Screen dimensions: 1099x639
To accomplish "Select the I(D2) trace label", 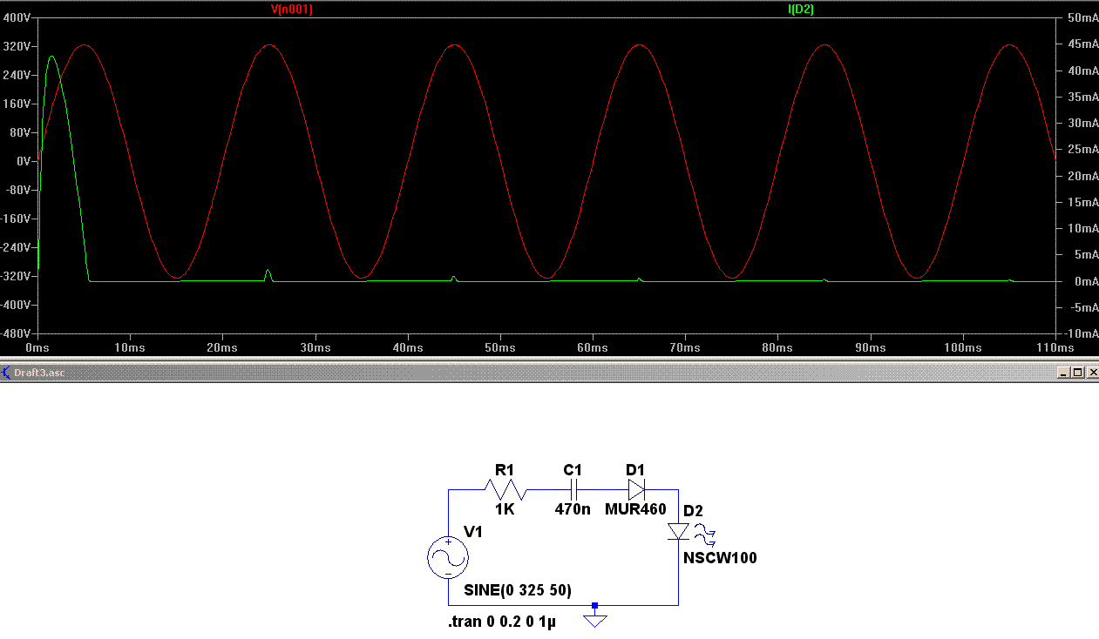I will (801, 10).
